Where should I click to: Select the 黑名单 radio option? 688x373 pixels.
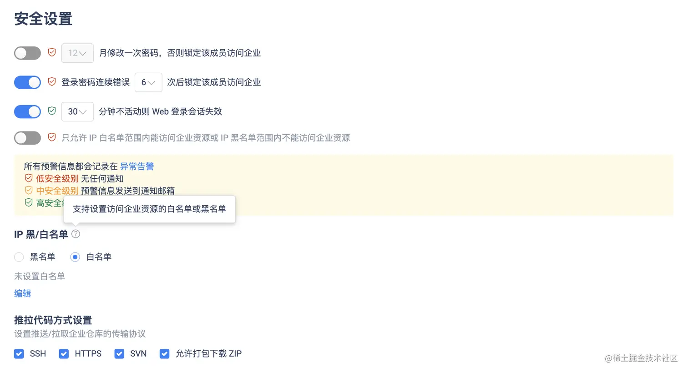click(19, 257)
